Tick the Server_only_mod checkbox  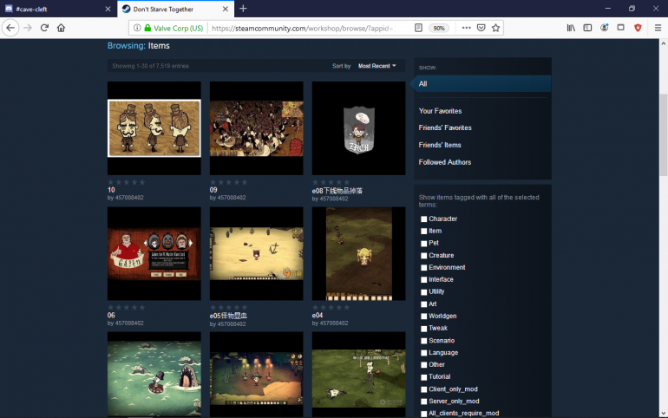[424, 402]
